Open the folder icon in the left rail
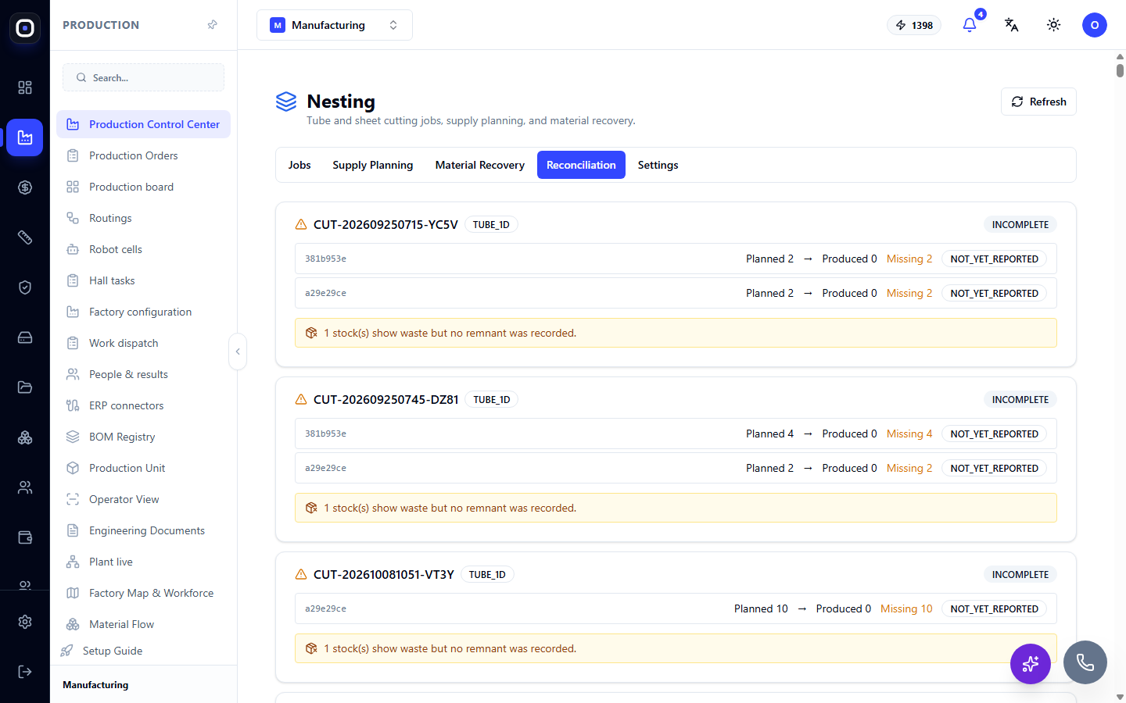The width and height of the screenshot is (1126, 703). pos(25,387)
